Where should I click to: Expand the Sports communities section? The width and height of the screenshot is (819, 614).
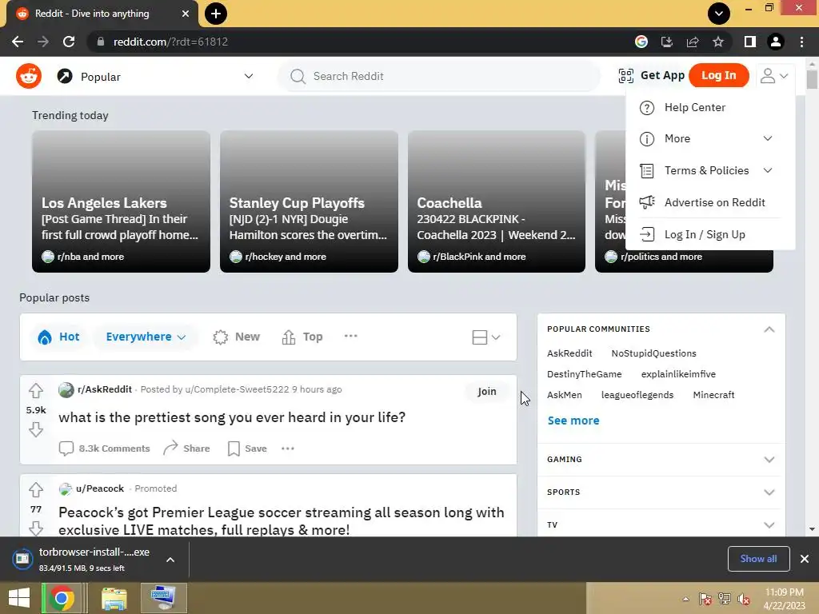[661, 492]
